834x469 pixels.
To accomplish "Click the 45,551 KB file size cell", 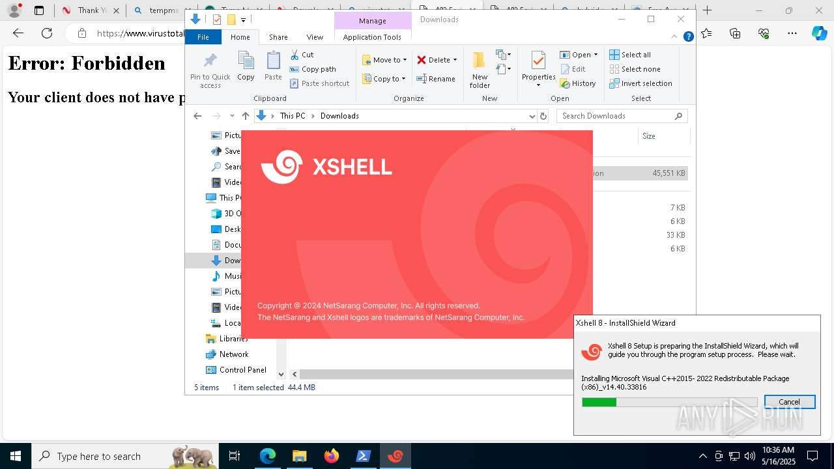I will tap(669, 173).
